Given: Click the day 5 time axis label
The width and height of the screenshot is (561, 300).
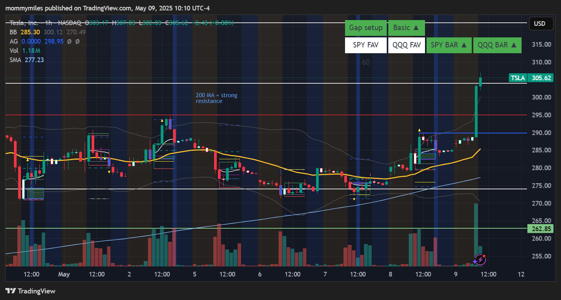Looking at the screenshot, I should [x=194, y=275].
